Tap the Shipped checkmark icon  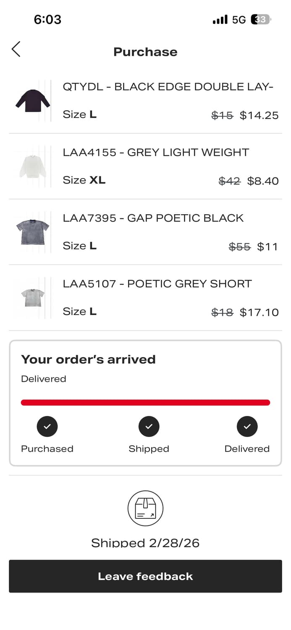(x=149, y=426)
